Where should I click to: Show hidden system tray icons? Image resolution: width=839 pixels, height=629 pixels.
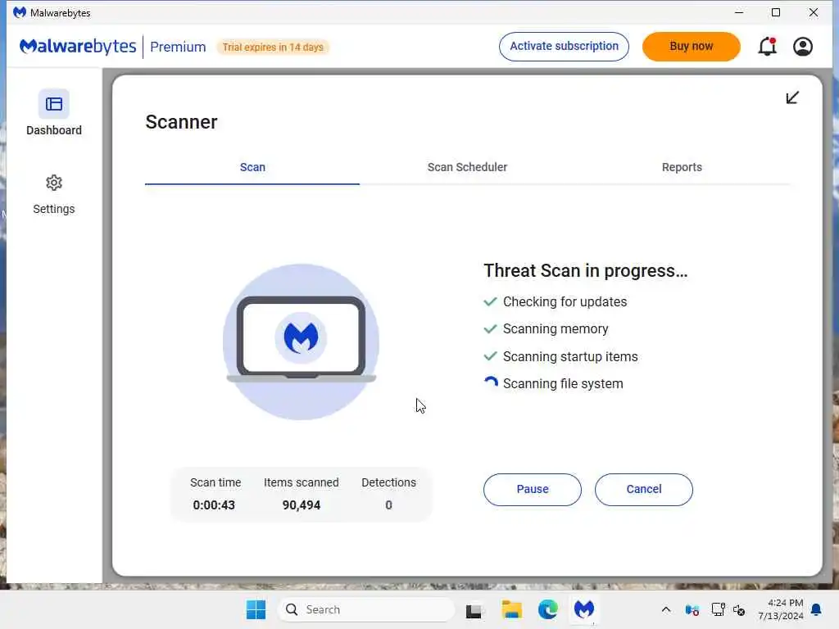(x=666, y=609)
